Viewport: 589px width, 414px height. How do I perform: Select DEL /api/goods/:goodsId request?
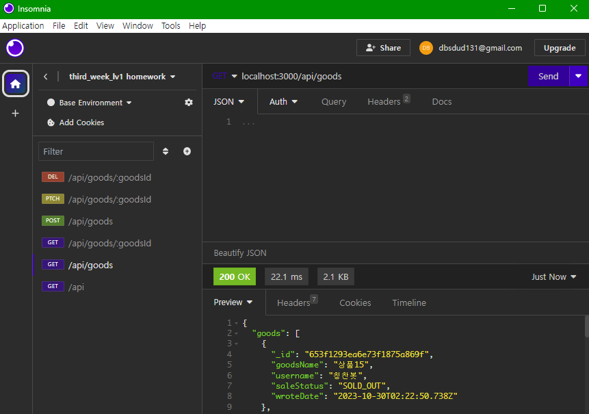pyautogui.click(x=118, y=177)
